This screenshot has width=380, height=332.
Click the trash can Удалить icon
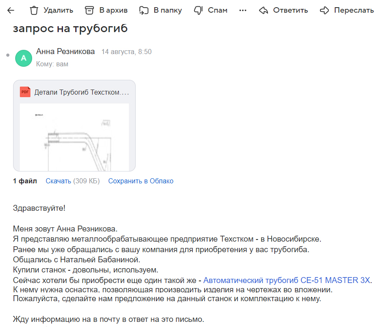click(x=34, y=11)
